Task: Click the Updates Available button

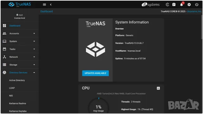Action: point(95,73)
